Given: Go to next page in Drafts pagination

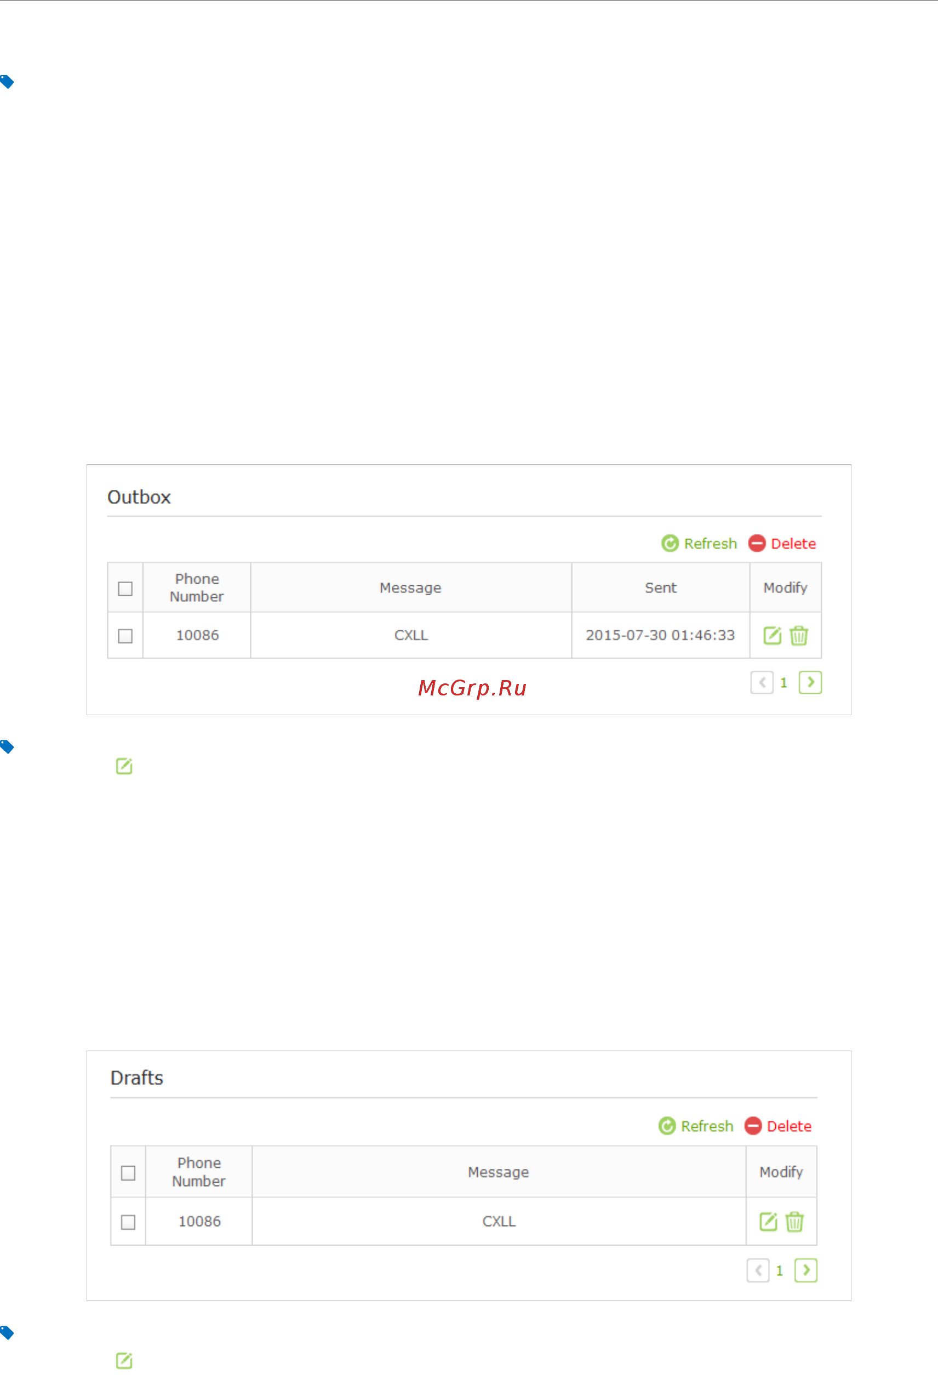Looking at the screenshot, I should click(806, 1270).
